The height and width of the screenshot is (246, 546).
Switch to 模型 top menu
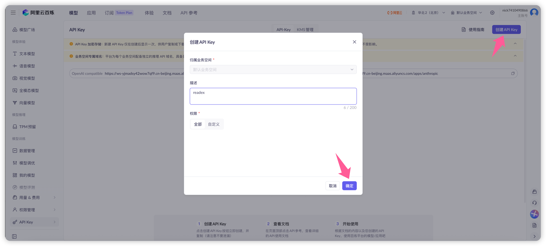(73, 13)
